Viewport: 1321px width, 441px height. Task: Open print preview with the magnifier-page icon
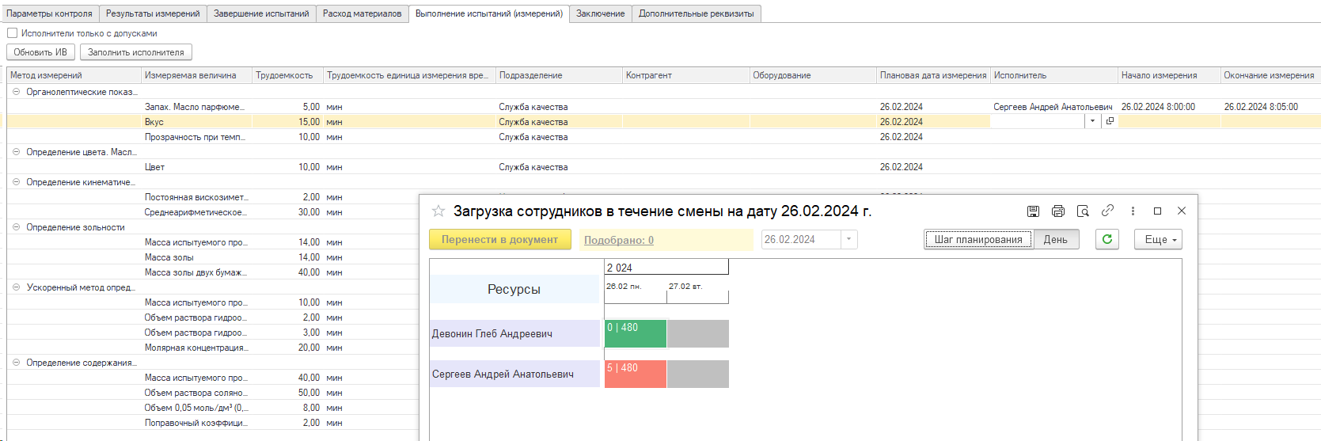[x=1083, y=211]
